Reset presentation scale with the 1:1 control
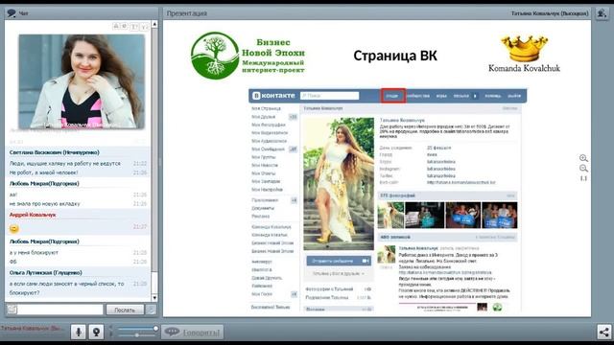 (x=583, y=178)
